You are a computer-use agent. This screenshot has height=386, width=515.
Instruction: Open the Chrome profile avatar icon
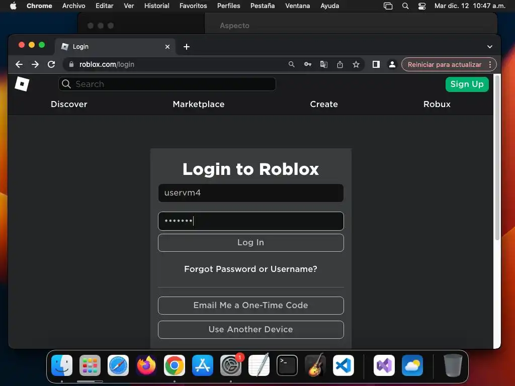(392, 64)
